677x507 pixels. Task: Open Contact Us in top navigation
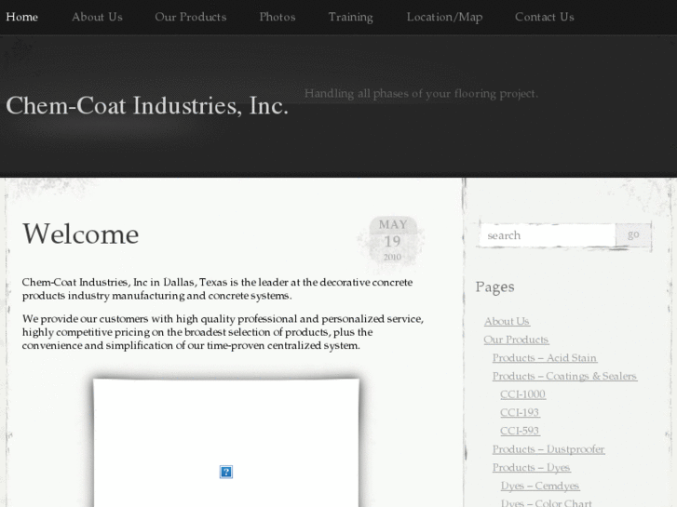coord(544,17)
